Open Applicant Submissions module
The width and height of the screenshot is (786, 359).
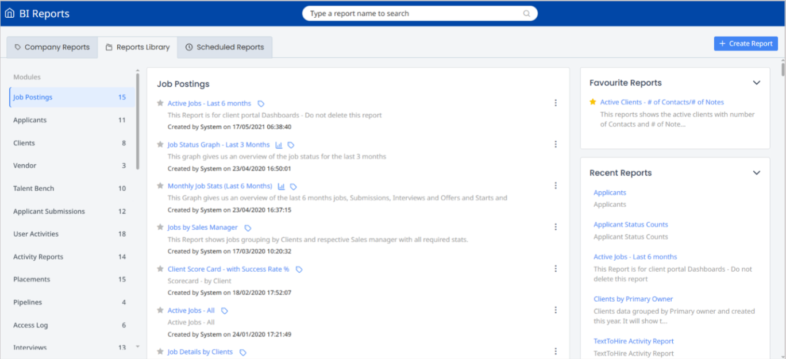click(72, 211)
